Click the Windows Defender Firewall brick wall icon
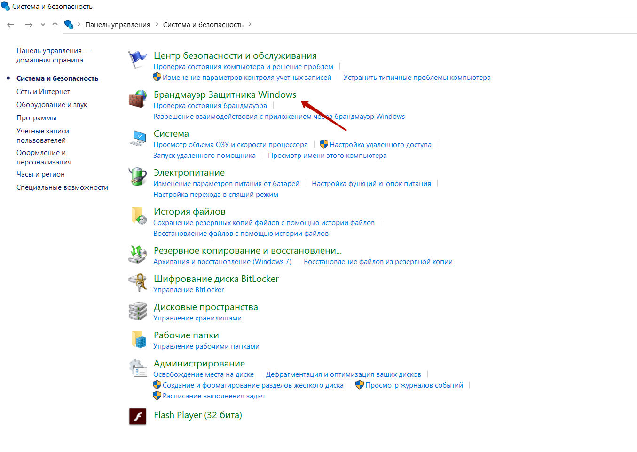 click(138, 99)
